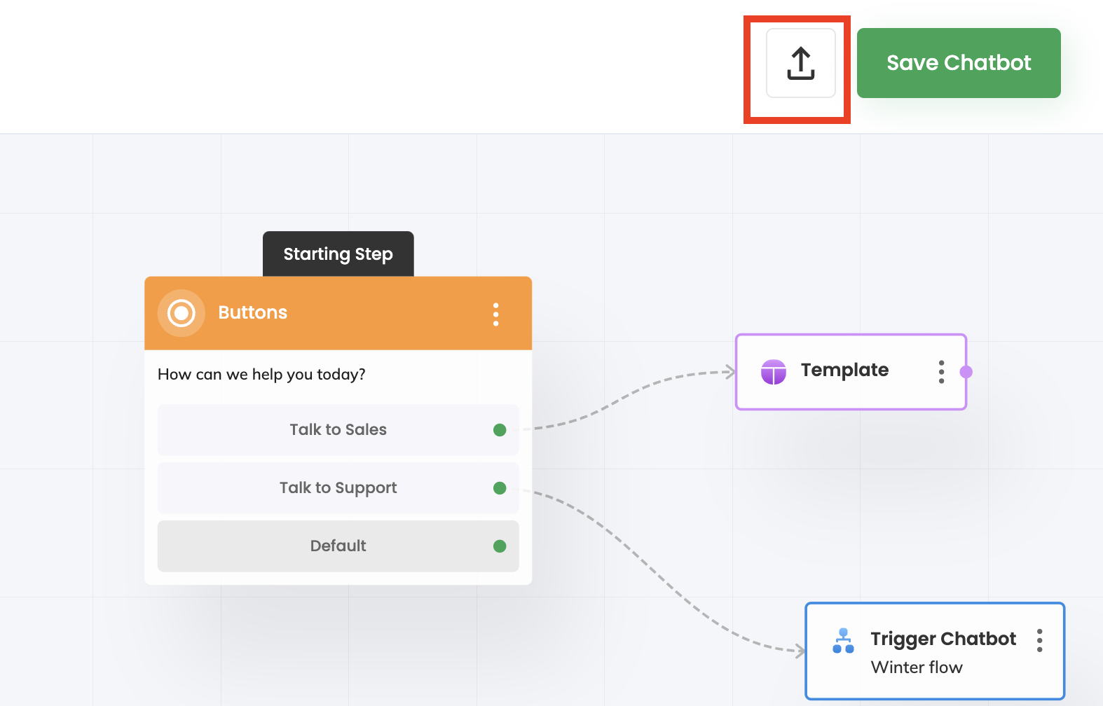The height and width of the screenshot is (706, 1103).
Task: Click the Default button option
Action: point(338,546)
